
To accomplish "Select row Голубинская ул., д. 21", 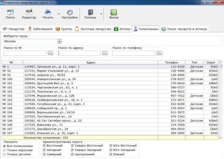I will pos(110,104).
